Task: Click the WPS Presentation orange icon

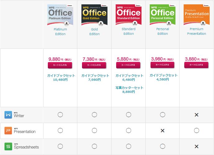Action: click(x=8, y=130)
